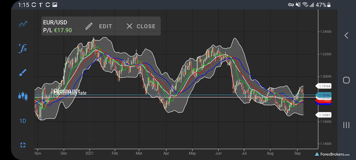Select the 1.16587 lower band price tag
Image resolution: width=356 pixels, height=160 pixels.
323,115
